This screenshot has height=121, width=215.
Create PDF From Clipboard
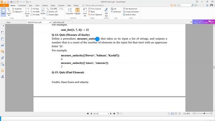95,15
